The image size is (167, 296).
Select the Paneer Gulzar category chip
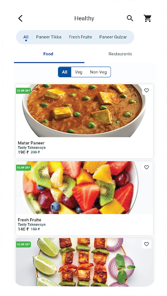pyautogui.click(x=113, y=37)
